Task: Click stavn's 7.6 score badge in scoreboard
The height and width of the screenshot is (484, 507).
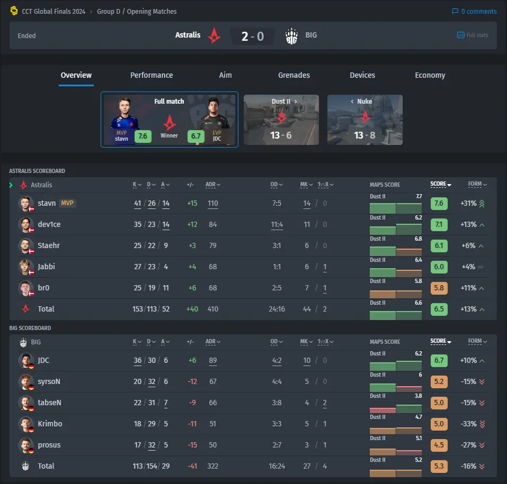Action: (x=439, y=204)
